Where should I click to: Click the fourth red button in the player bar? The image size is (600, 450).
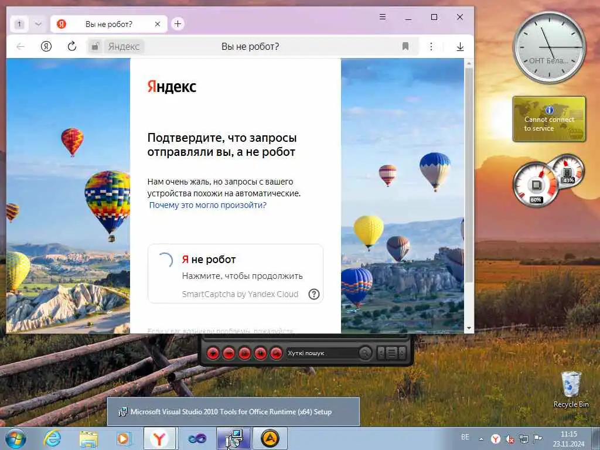(260, 353)
